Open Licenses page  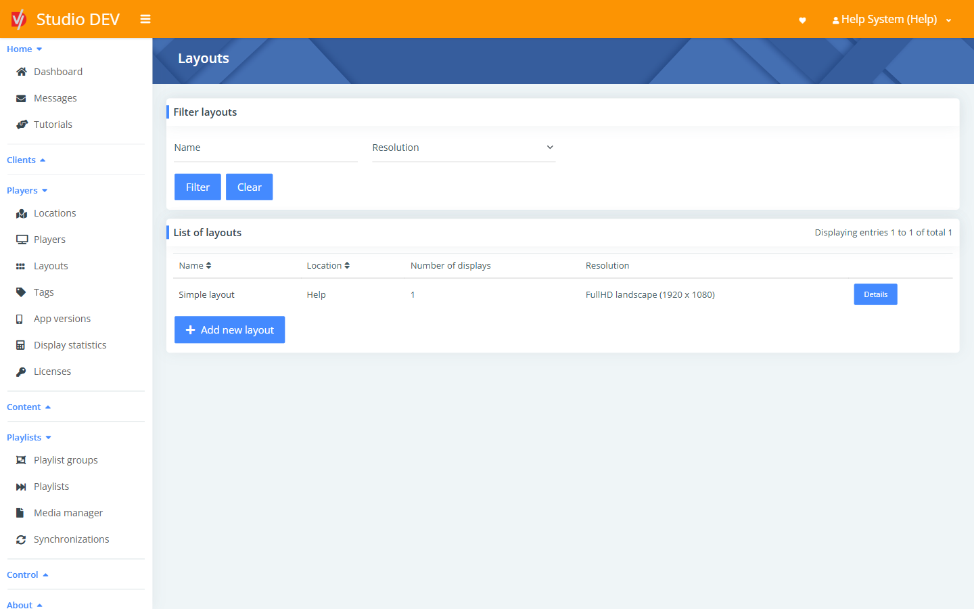[x=52, y=371]
